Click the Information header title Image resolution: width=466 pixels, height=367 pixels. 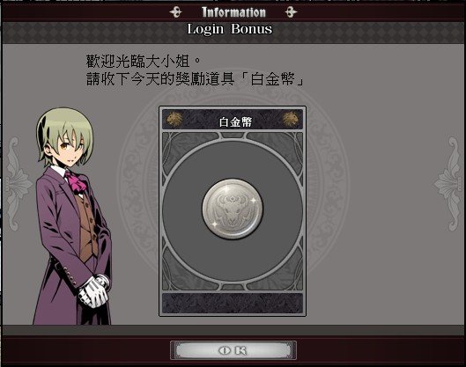(233, 12)
